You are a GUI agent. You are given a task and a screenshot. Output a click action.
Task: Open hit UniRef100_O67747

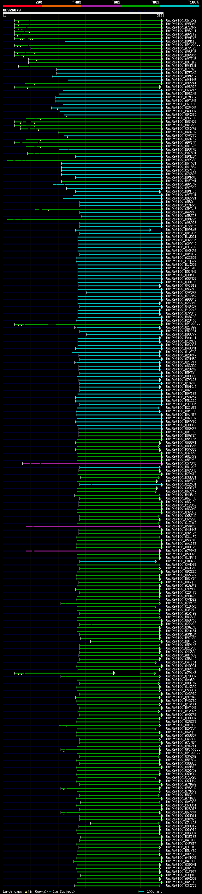click(x=181, y=492)
